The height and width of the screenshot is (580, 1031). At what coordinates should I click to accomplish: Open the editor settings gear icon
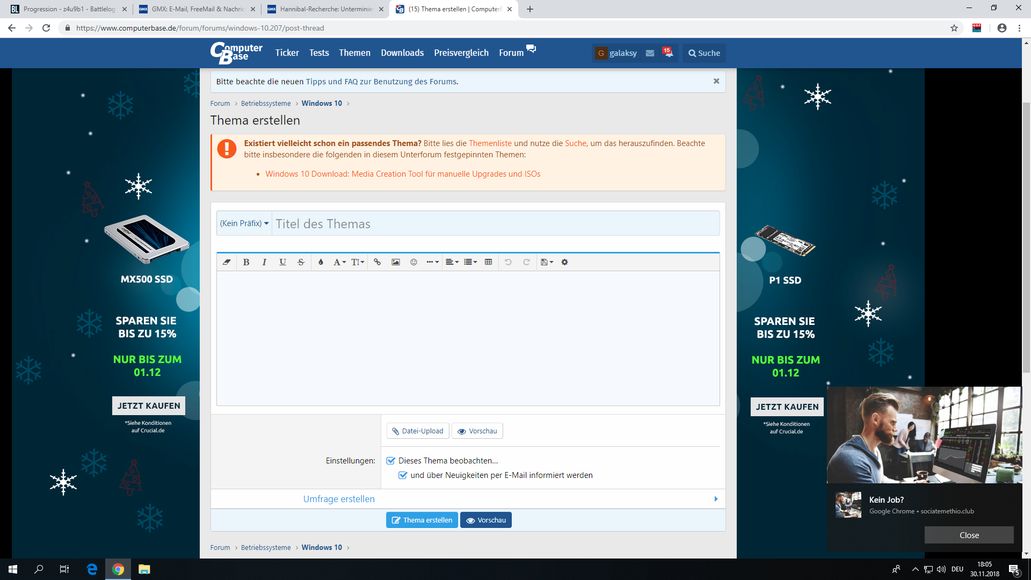click(564, 262)
